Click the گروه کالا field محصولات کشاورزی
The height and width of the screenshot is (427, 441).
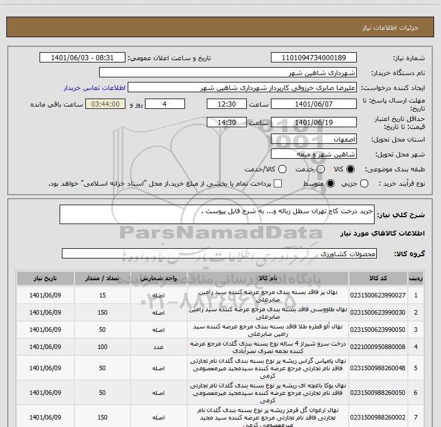coord(219,253)
